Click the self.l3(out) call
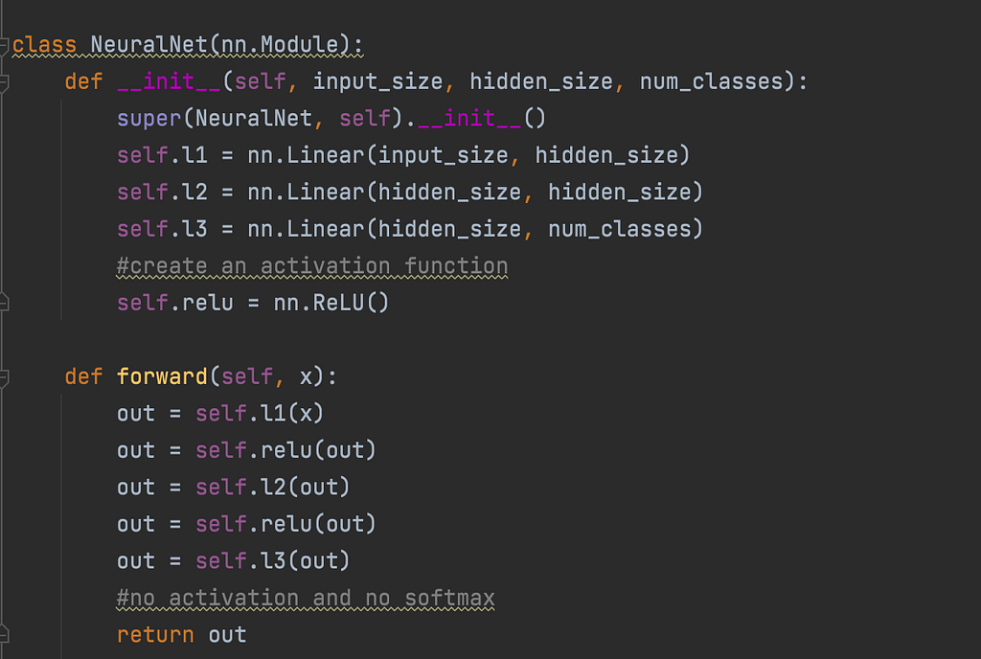Image resolution: width=981 pixels, height=659 pixels. pos(273,561)
